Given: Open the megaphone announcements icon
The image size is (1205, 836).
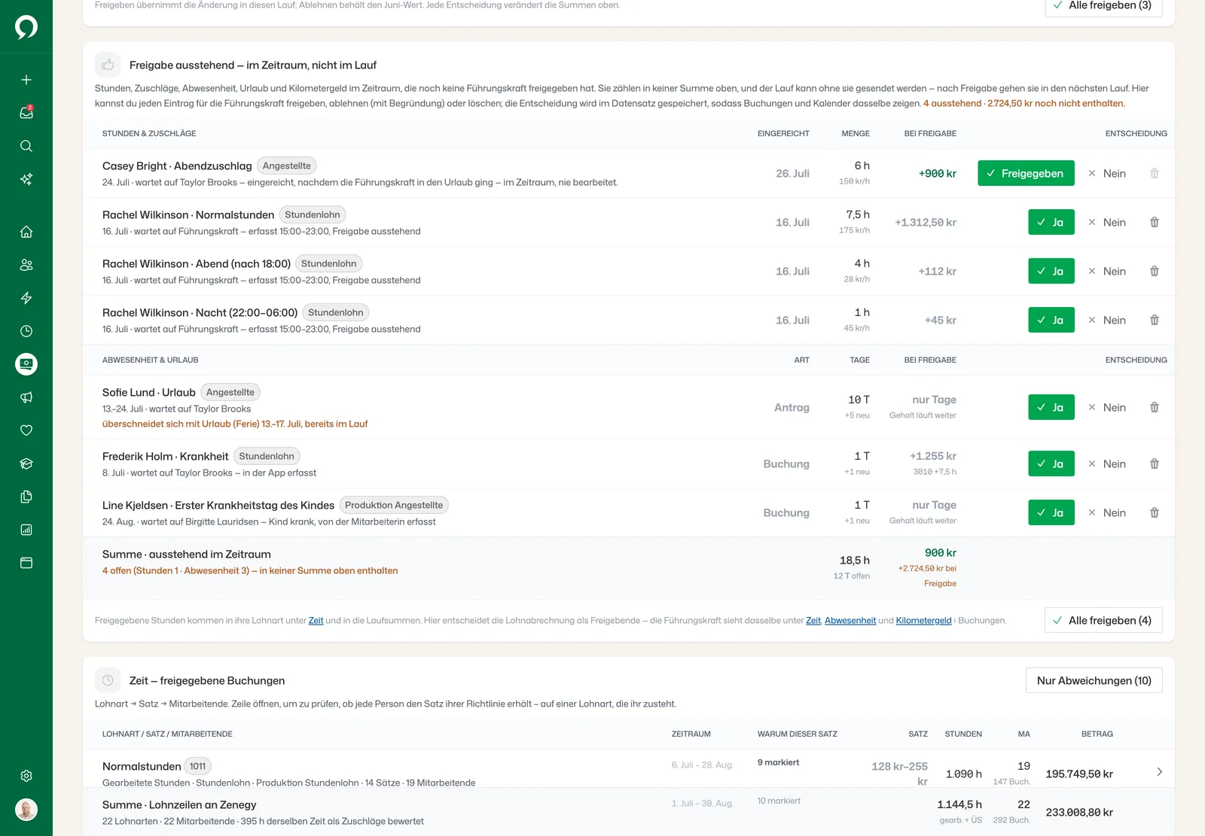Looking at the screenshot, I should [x=26, y=397].
